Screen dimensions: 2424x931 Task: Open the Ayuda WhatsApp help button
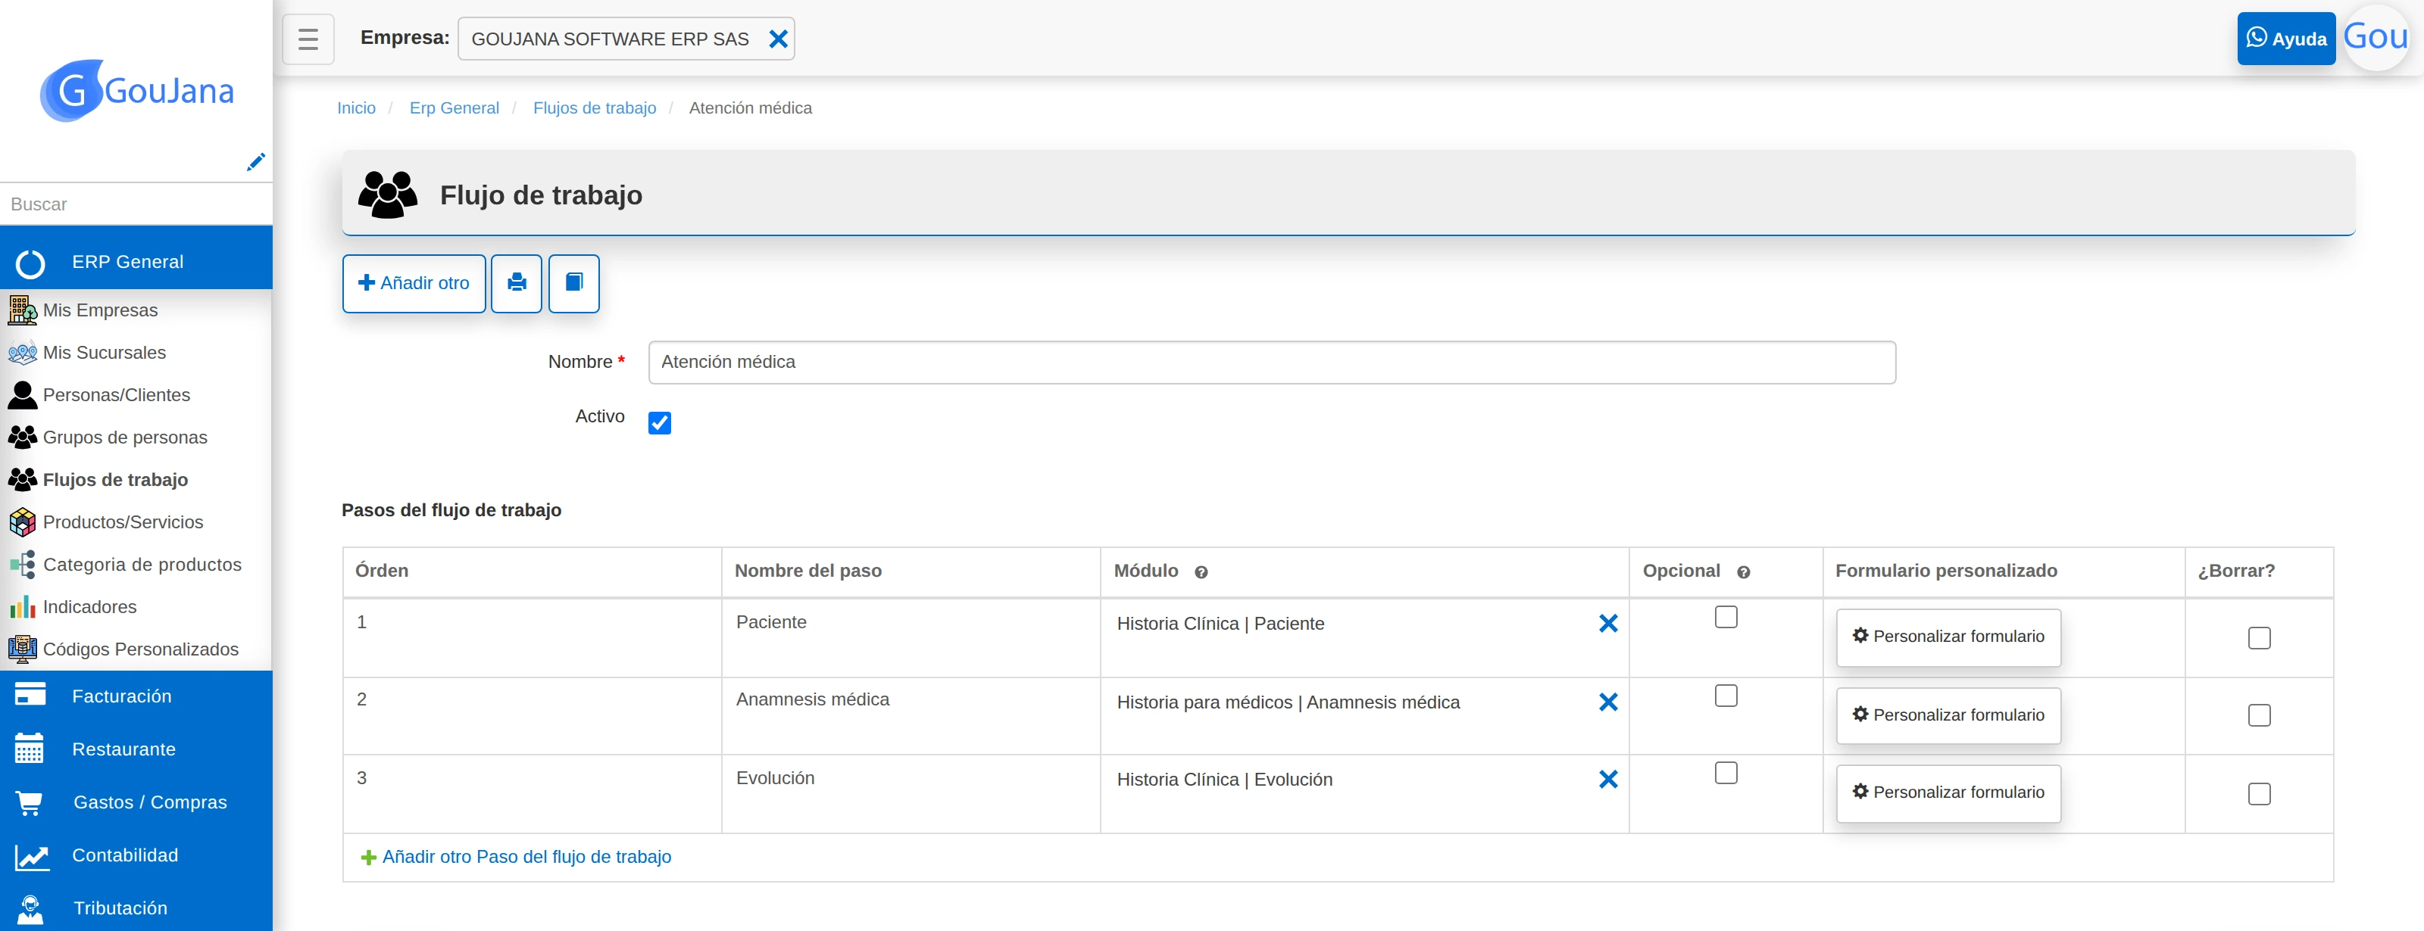tap(2285, 39)
